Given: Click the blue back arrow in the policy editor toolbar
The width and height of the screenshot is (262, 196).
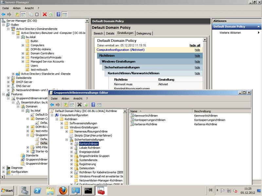Looking at the screenshot, I should [x=52, y=105].
